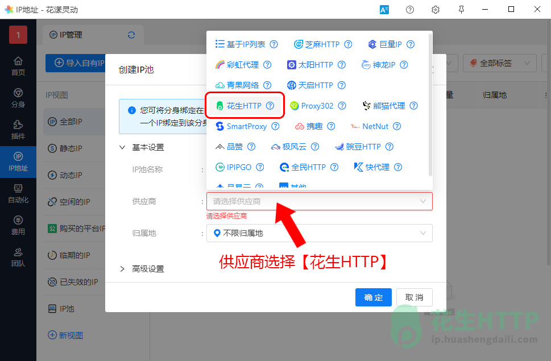This screenshot has height=361, width=551.
Task: Click the help icon next to 太阳HTTP
Action: point(342,65)
